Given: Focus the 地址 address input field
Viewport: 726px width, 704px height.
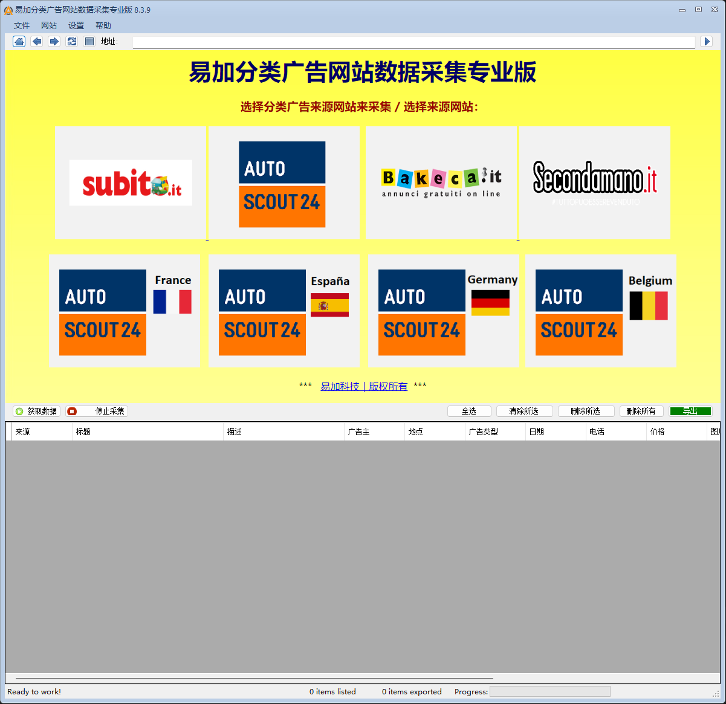Looking at the screenshot, I should (413, 42).
